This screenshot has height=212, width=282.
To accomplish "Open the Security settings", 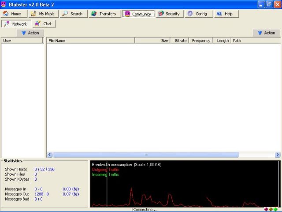I will tap(168, 14).
